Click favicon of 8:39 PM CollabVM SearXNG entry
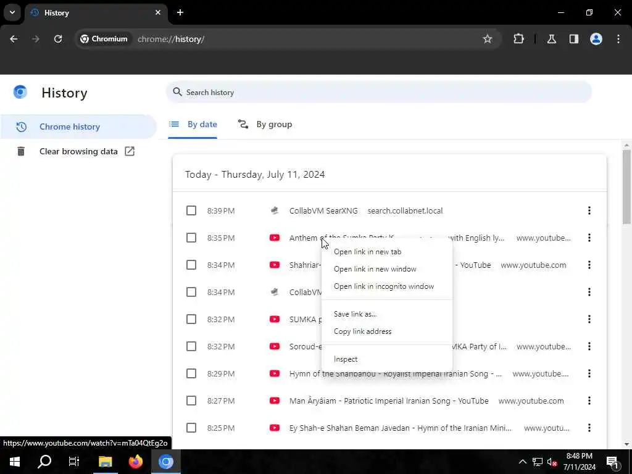 [275, 211]
